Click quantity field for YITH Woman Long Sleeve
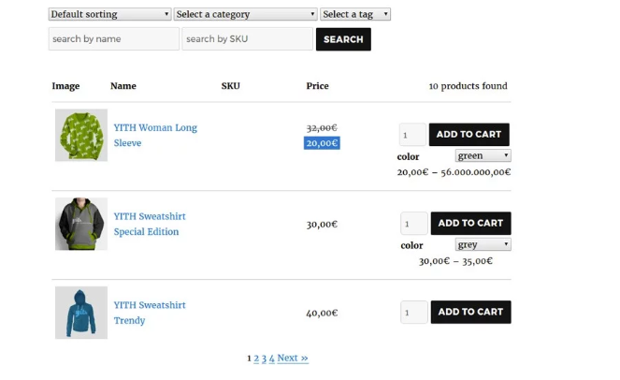Image resolution: width=620 pixels, height=380 pixels. (x=412, y=135)
